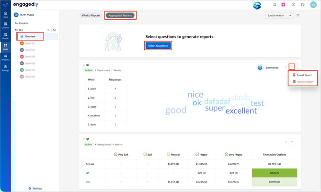The width and height of the screenshot is (321, 192).
Task: Click the Summarize AI robot icon
Action: (x=260, y=68)
